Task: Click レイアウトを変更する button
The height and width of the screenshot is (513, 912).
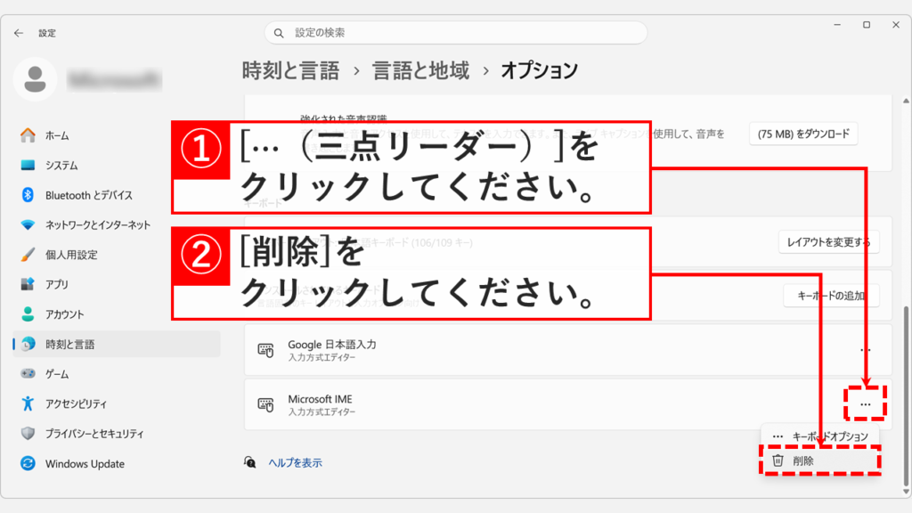Action: (x=828, y=242)
